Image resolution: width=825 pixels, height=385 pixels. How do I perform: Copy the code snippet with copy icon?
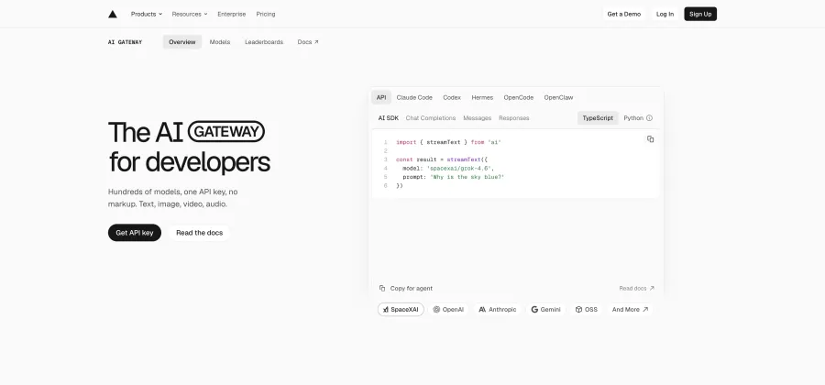click(x=650, y=138)
